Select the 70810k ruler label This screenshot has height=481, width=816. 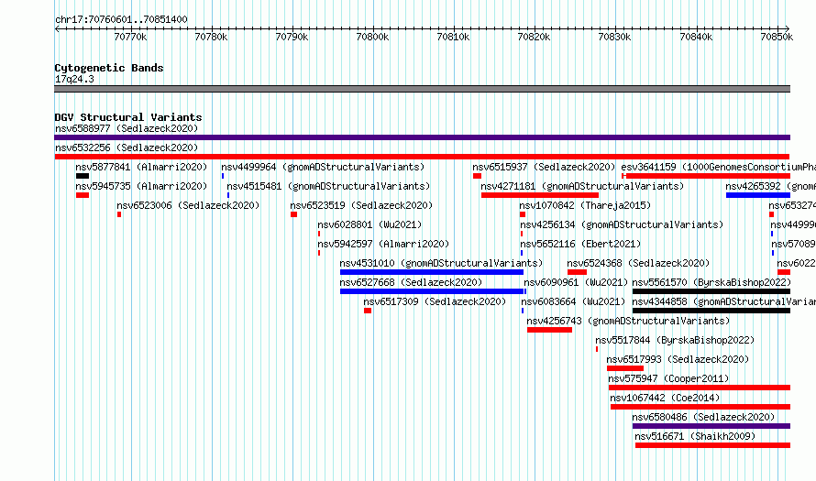(x=453, y=37)
